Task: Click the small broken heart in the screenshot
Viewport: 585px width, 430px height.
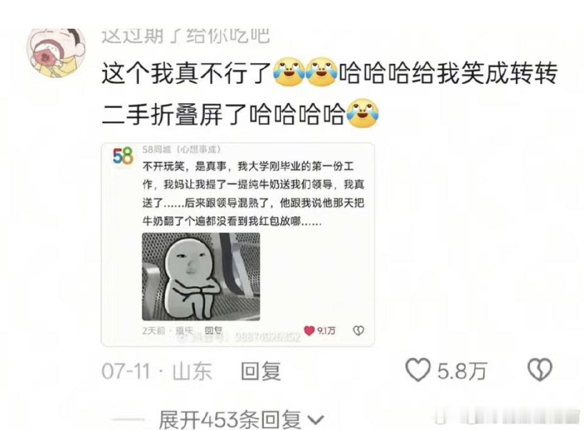Action: tap(359, 330)
